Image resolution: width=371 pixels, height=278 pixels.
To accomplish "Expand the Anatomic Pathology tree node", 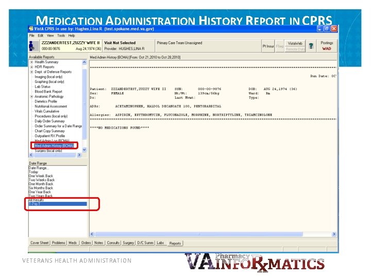I will click(x=31, y=96).
